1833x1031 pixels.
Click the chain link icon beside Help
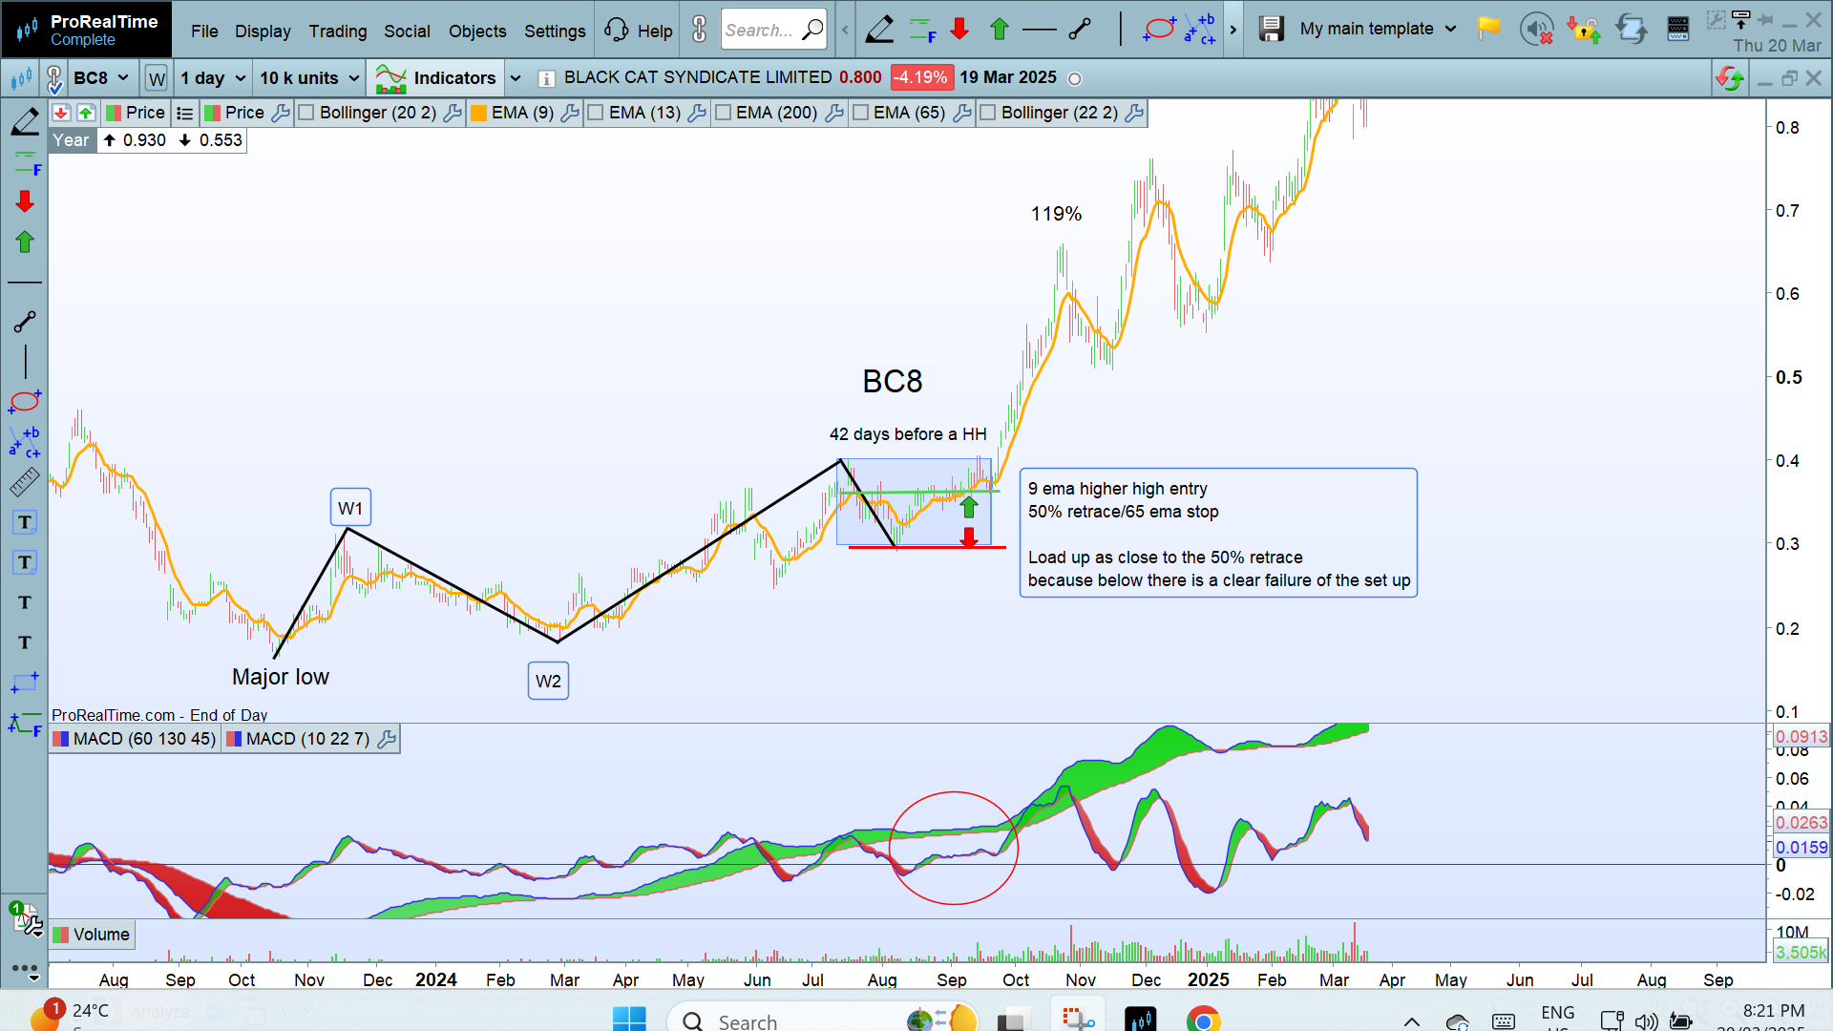(x=700, y=30)
